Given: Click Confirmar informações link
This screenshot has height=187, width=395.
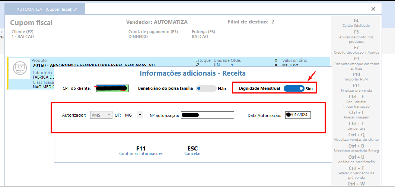Looking at the screenshot, I should point(141,153).
